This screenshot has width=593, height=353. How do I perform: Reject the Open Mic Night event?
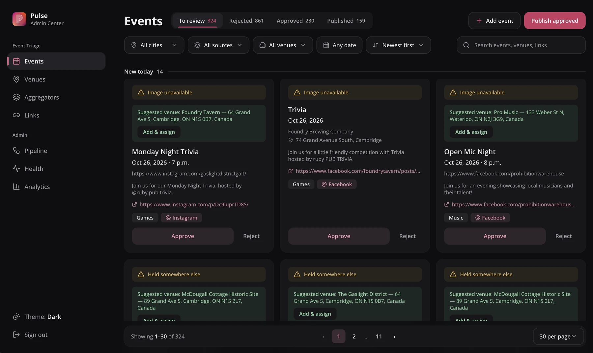pyautogui.click(x=563, y=236)
